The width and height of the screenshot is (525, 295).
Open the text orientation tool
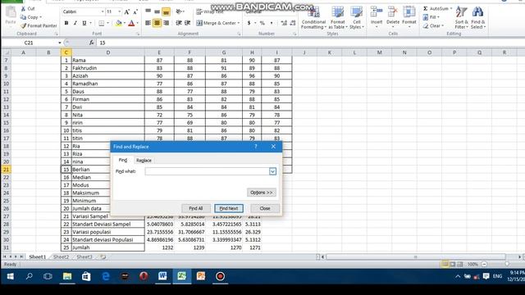pyautogui.click(x=180, y=12)
